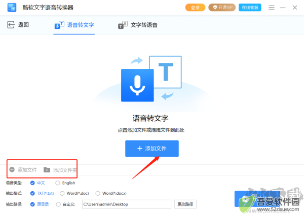
Task: Open the hamburger menu icon
Action: [x=272, y=8]
